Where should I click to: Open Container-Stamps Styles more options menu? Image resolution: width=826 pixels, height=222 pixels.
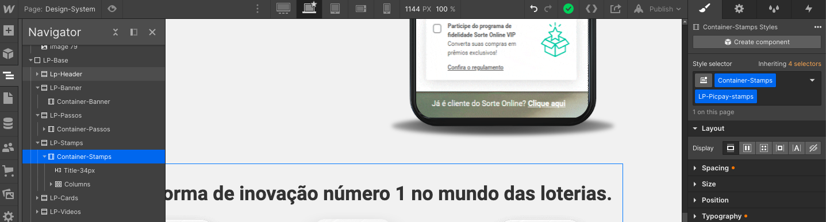pos(817,27)
